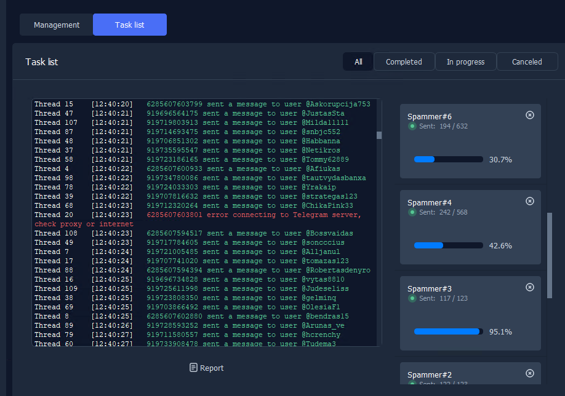Screen dimensions: 565x396
Task: Show All tasks filter
Action: tap(358, 62)
